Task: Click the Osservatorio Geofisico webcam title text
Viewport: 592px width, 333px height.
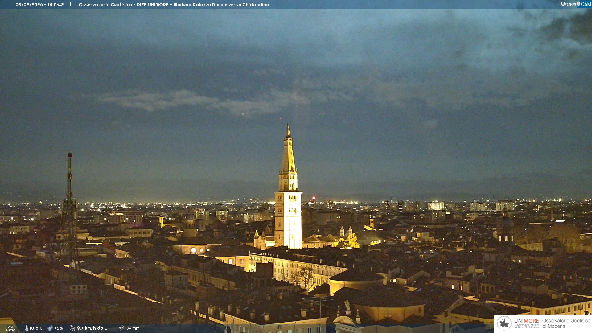Action: 174,5
